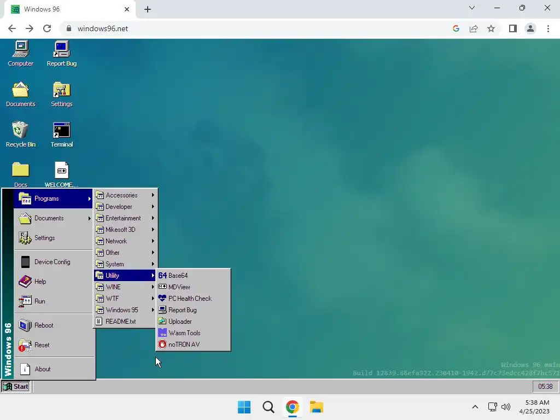Show hidden system tray icons
This screenshot has height=420, width=560.
tap(475, 407)
